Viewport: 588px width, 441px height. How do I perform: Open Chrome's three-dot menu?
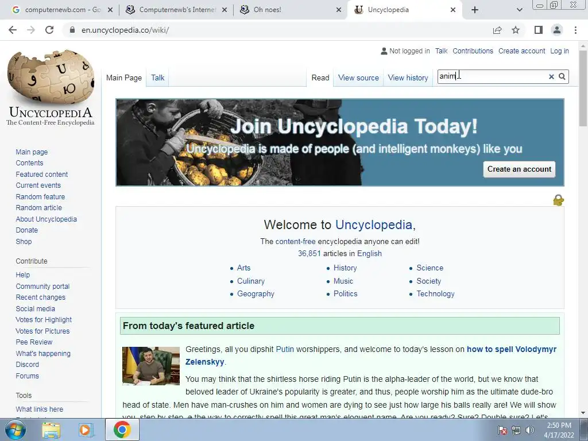point(575,30)
